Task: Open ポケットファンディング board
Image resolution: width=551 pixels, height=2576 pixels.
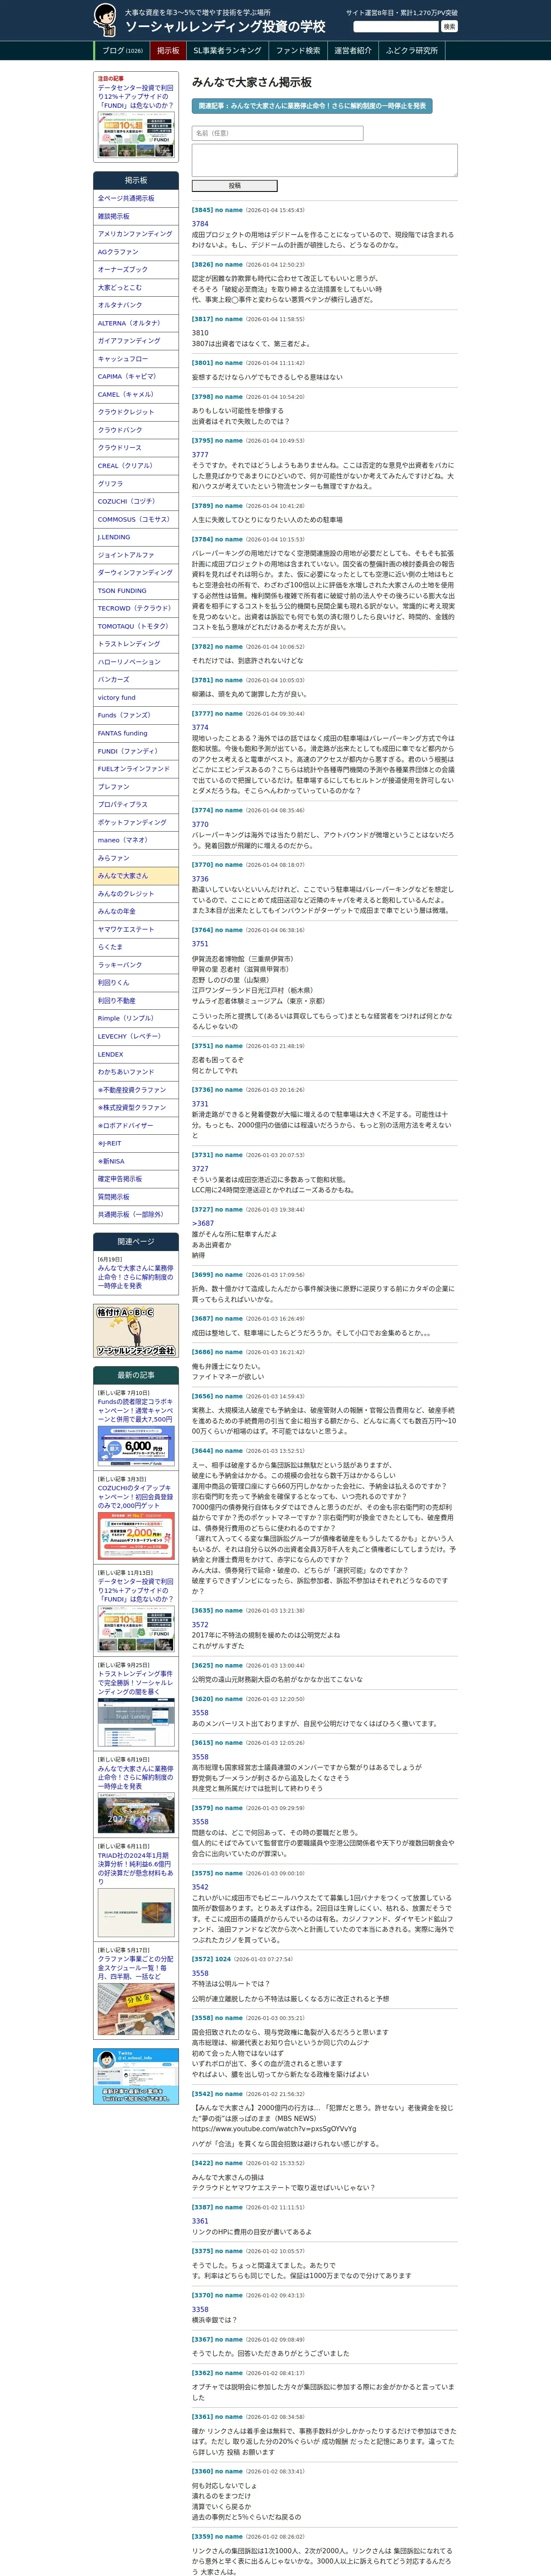Action: 136,822
